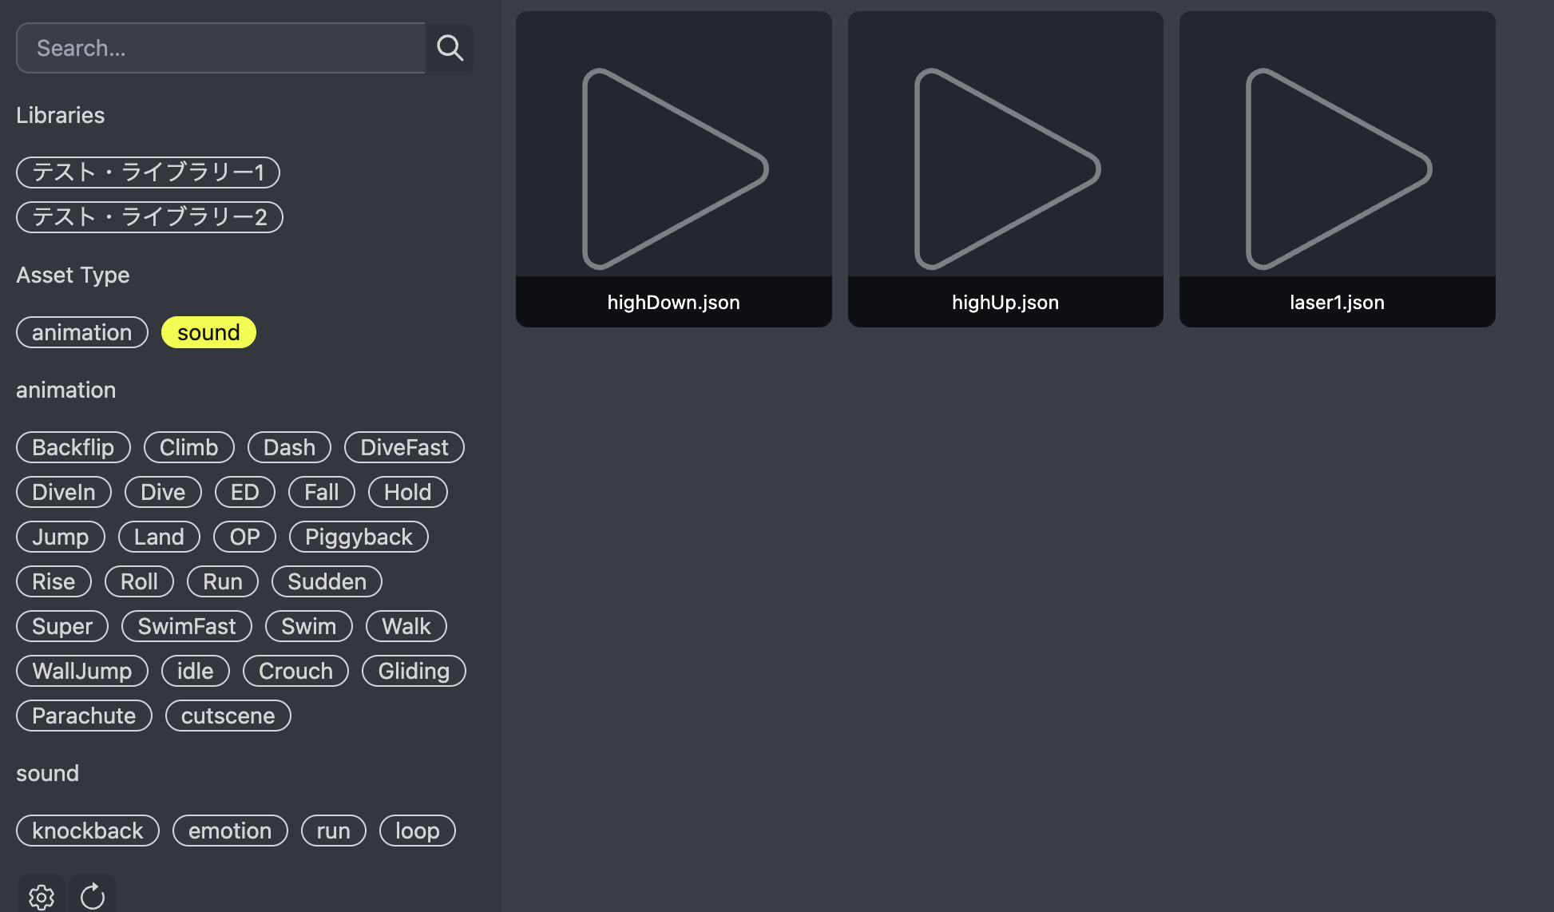Disable the sound asset type filter
This screenshot has height=912, width=1554.
pyautogui.click(x=208, y=332)
